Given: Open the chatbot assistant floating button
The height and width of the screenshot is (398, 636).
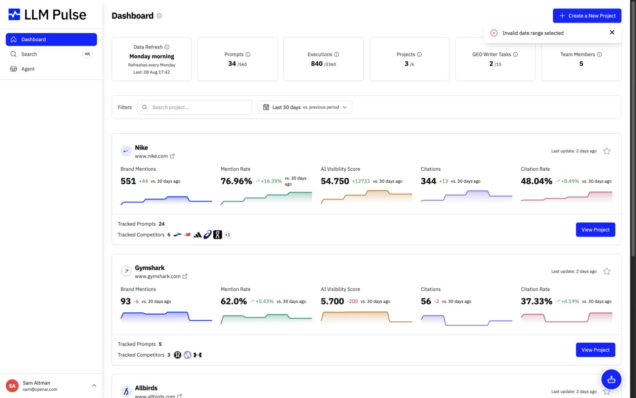Looking at the screenshot, I should click(x=611, y=379).
